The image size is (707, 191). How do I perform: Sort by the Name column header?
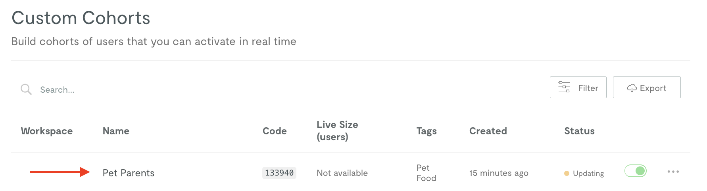[x=116, y=131]
